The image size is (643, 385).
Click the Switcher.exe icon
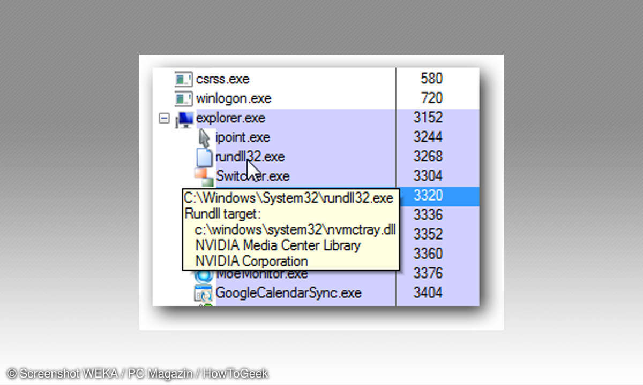204,176
